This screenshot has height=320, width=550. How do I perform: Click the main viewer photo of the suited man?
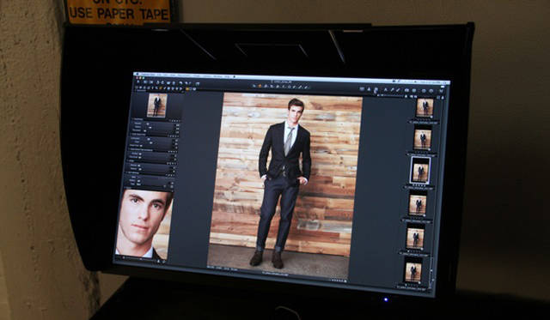coord(285,184)
